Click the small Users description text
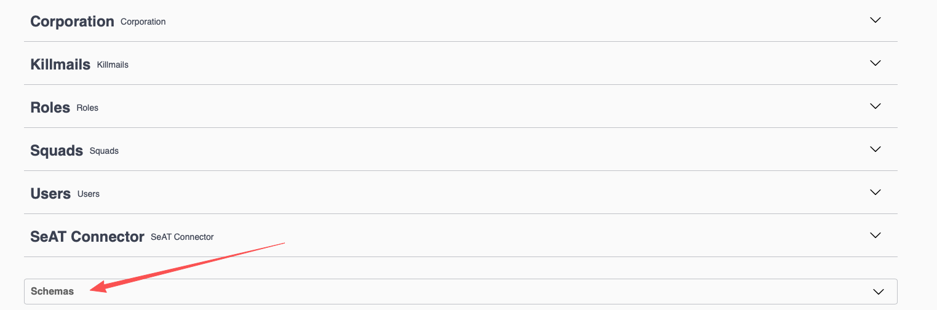937x310 pixels. 88,194
